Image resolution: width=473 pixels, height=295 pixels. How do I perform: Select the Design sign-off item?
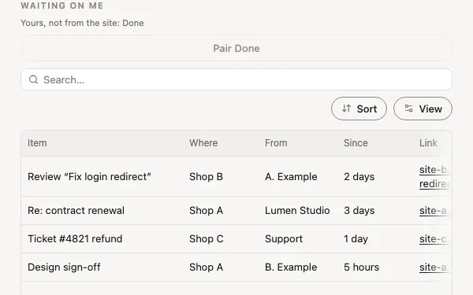pyautogui.click(x=64, y=267)
